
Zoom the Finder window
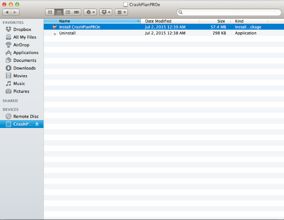17,5
